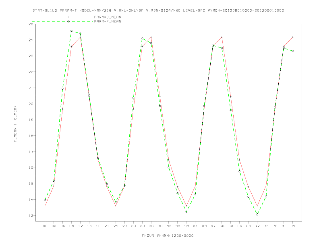Click forecast hour label 09 on x-axis
This screenshot has width=319, height=246.
(72, 226)
